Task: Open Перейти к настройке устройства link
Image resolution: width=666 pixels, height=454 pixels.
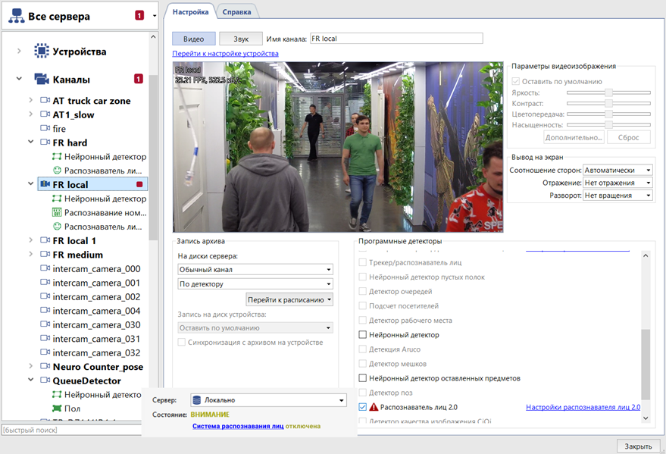Action: [x=226, y=54]
